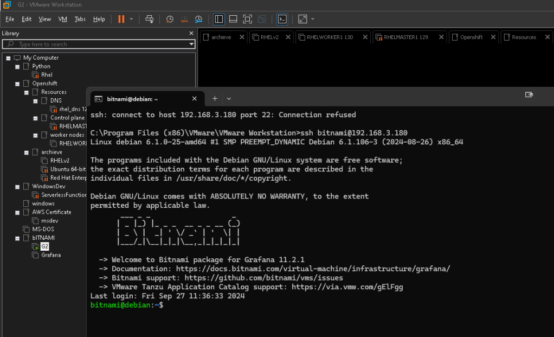Open the stretch display dropdown arrow
Image resolution: width=554 pixels, height=337 pixels.
(313, 19)
